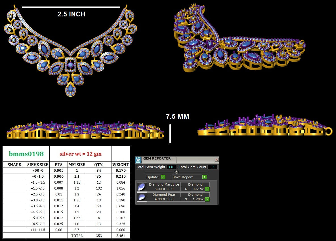Click green arrow on the 0.61tw row
Image resolution: width=336 pixels, height=241 pixels.
point(207,189)
